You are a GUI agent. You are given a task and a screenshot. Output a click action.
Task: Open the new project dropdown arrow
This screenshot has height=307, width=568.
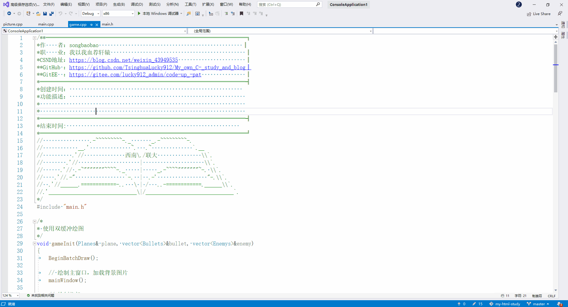coord(33,14)
